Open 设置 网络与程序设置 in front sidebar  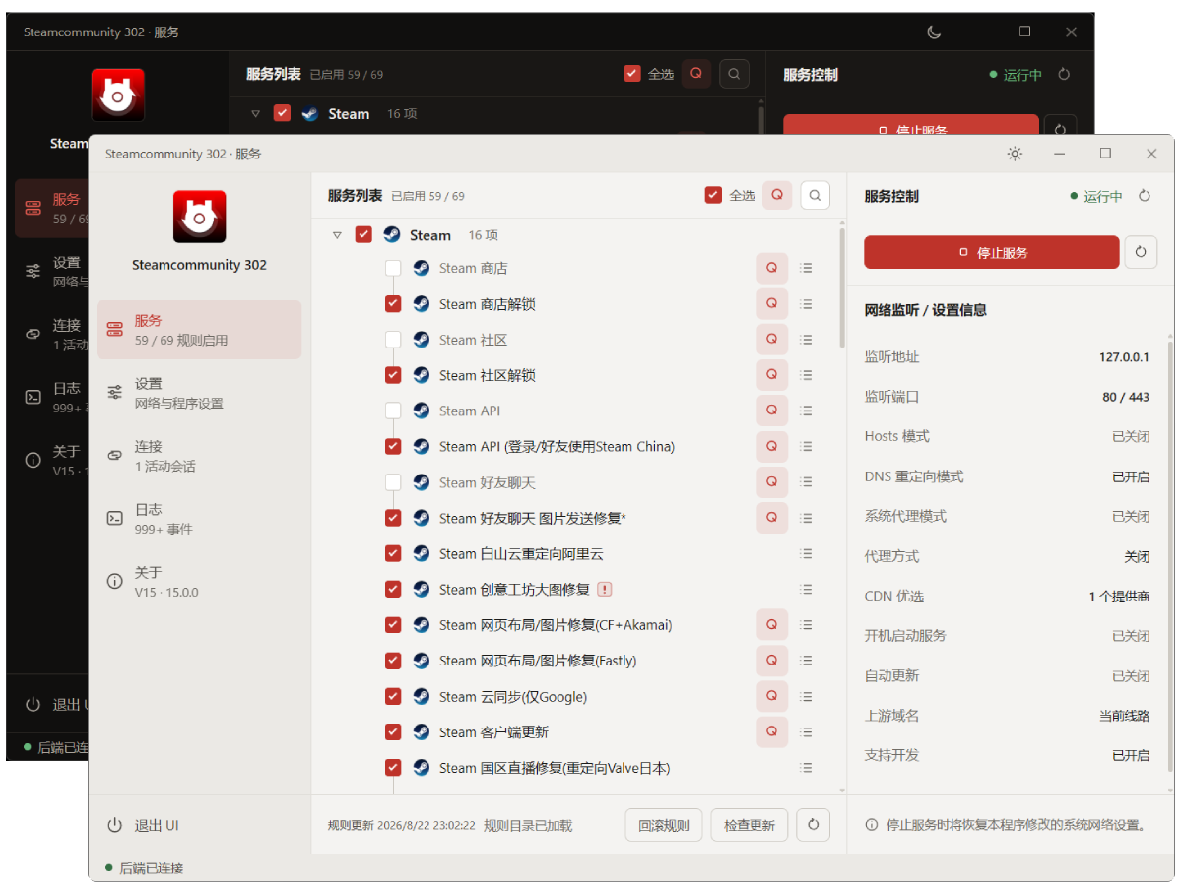(x=199, y=393)
